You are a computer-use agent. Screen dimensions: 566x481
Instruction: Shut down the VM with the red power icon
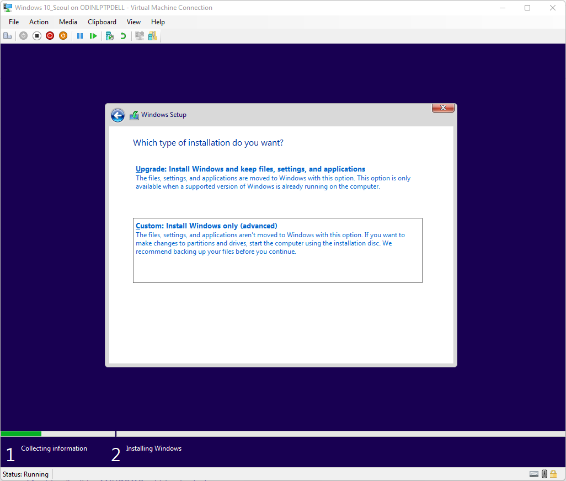(50, 36)
